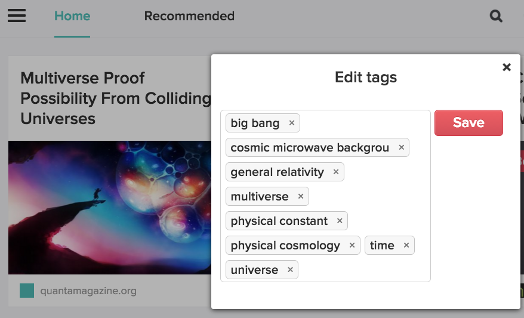The height and width of the screenshot is (318, 524).
Task: Open the Multiverse Proof article title
Action: pyautogui.click(x=116, y=98)
